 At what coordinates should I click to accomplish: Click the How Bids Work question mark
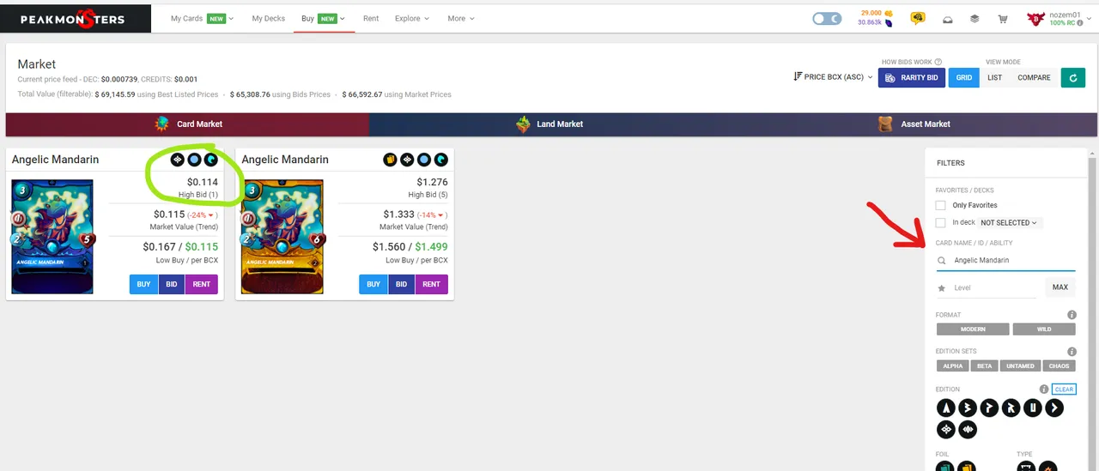[938, 62]
